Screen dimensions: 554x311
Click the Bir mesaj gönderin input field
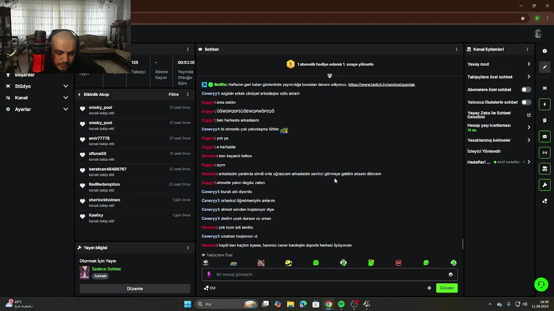click(329, 274)
